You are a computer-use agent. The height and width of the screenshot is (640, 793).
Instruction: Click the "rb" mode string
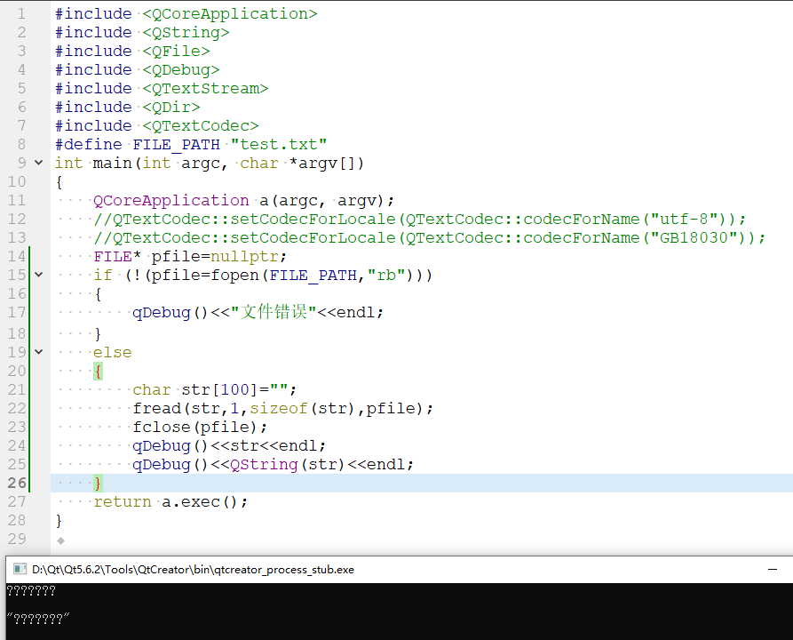[x=386, y=275]
